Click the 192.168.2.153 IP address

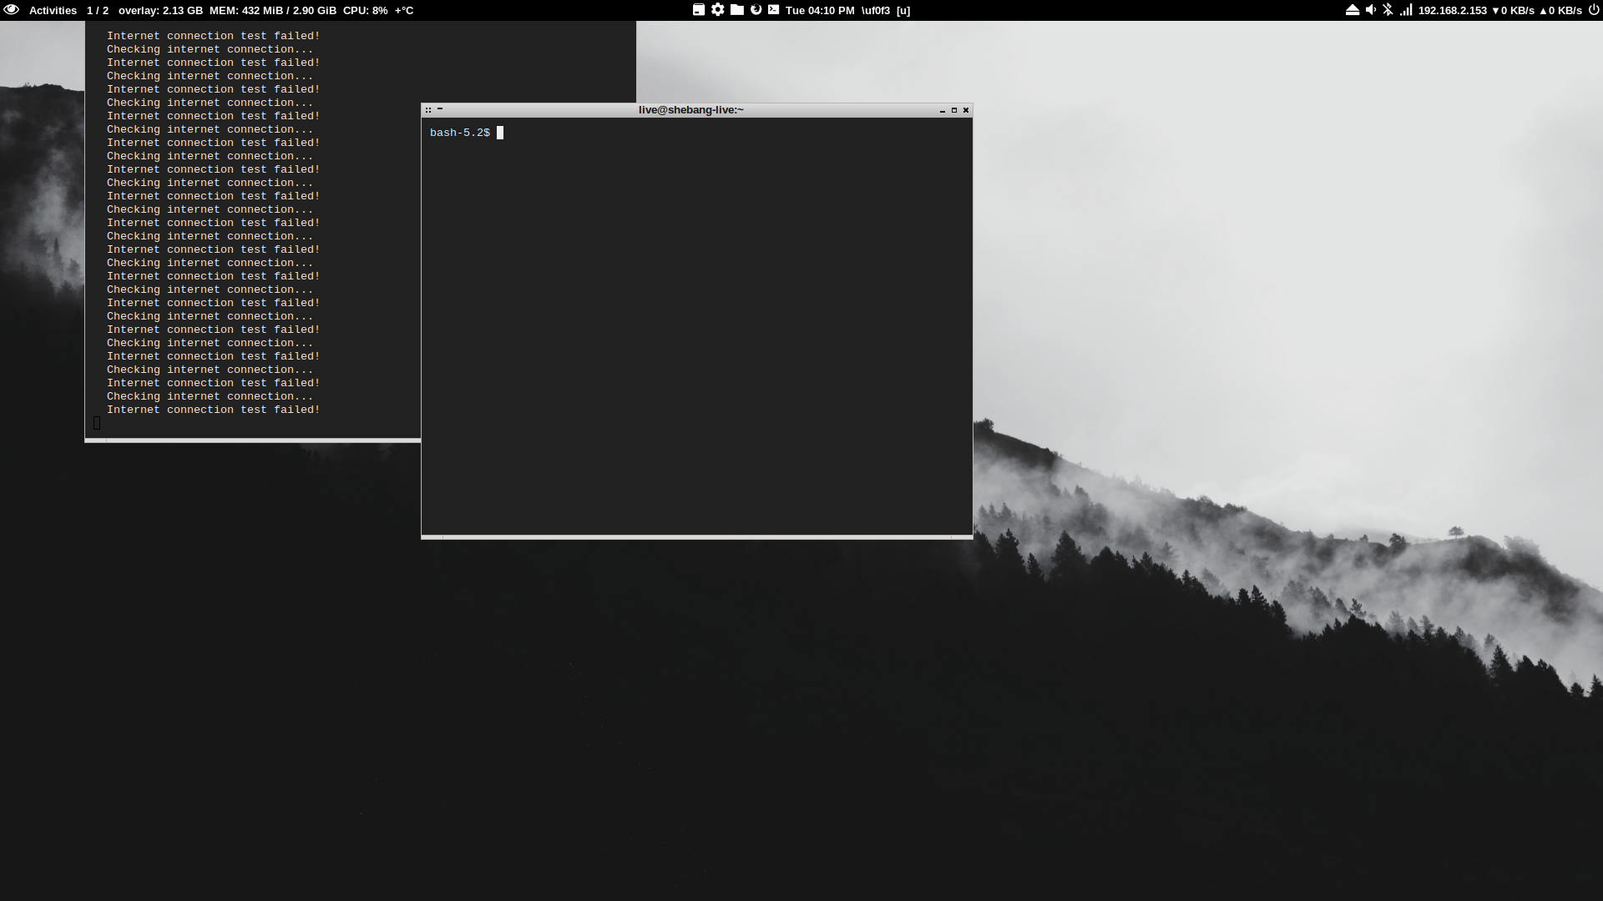click(x=1453, y=11)
